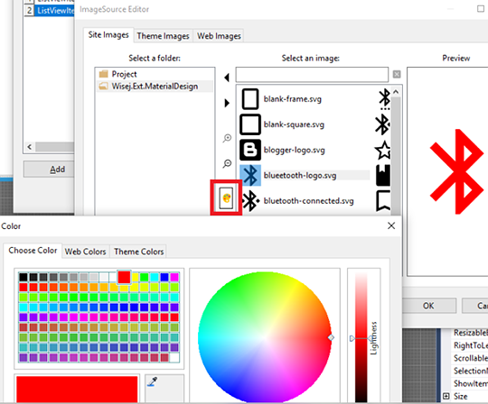
Task: Click the current red color preview box
Action: pos(77,390)
